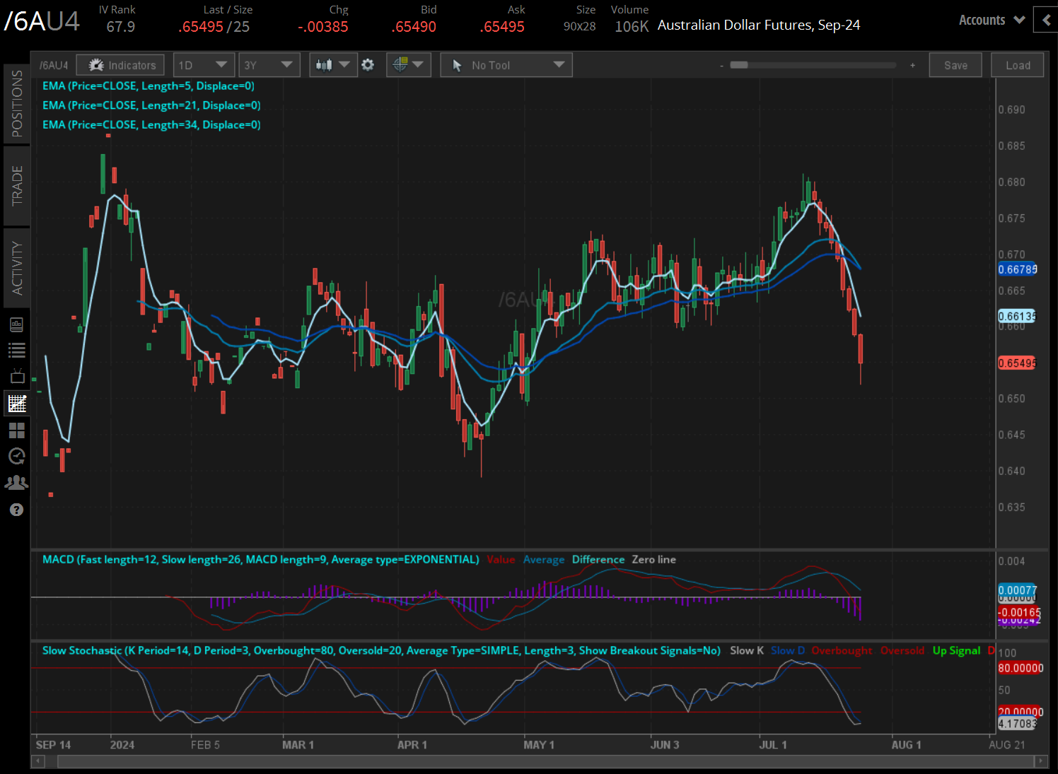Open the No Tool dropdown
The height and width of the screenshot is (774, 1058).
click(505, 64)
